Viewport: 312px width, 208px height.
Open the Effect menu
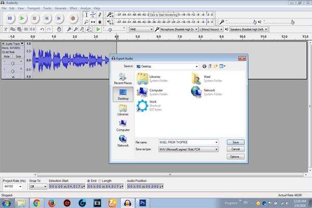click(x=73, y=9)
